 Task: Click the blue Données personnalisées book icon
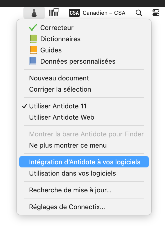tap(33, 61)
